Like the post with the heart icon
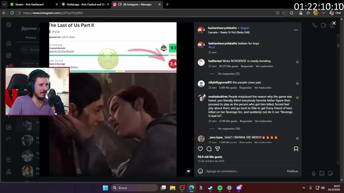 tap(200, 149)
